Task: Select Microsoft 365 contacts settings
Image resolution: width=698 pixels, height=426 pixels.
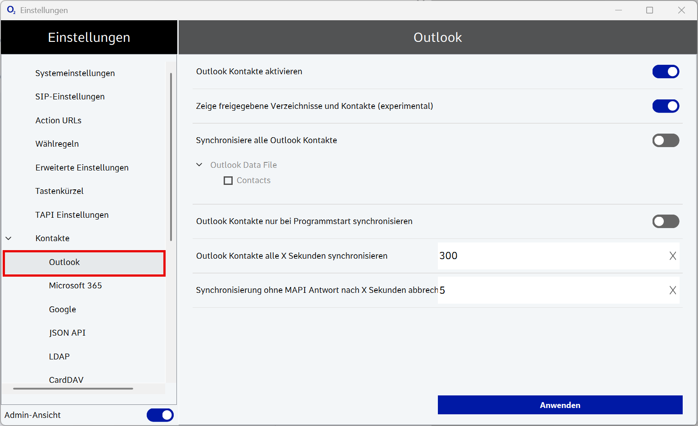Action: point(75,286)
